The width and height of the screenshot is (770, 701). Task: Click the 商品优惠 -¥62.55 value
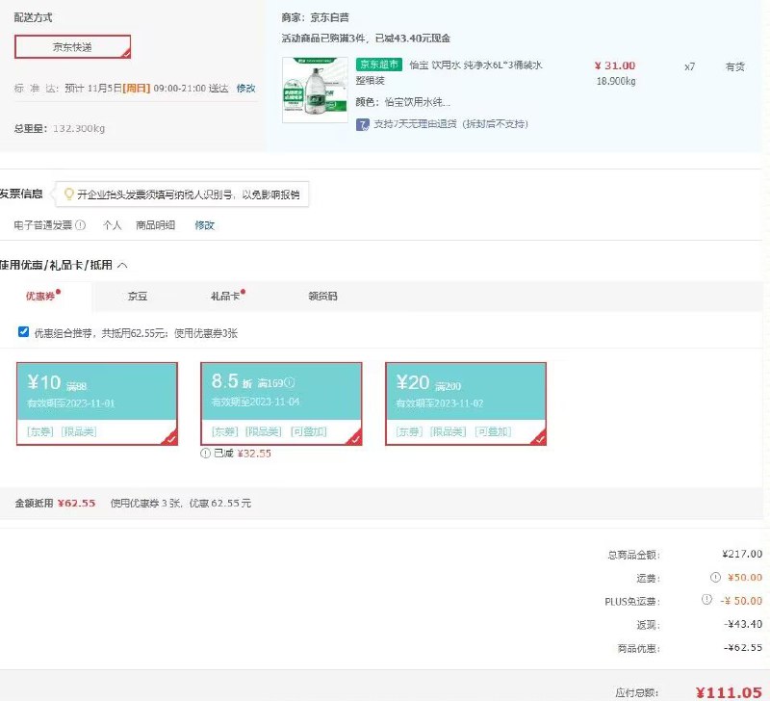pos(743,648)
